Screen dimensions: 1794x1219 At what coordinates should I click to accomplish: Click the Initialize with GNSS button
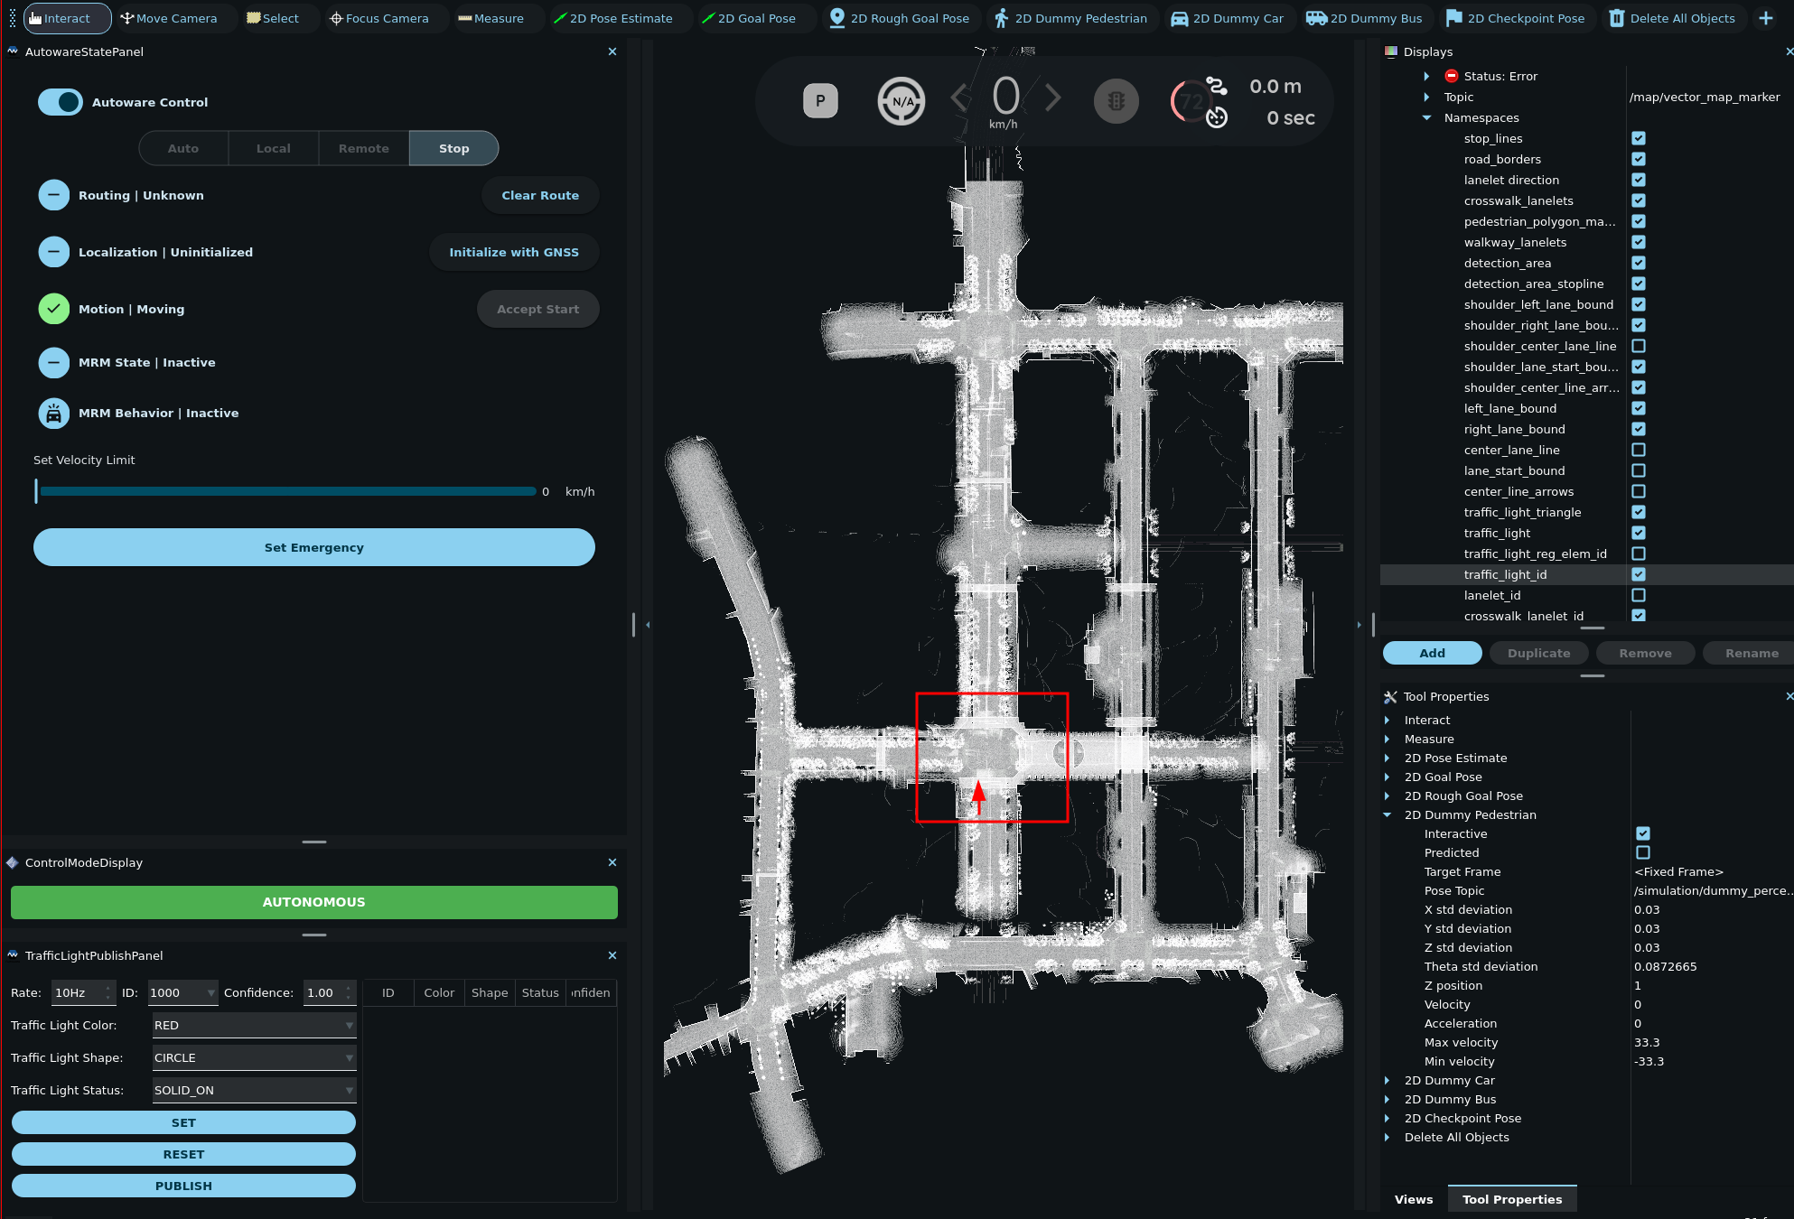click(x=514, y=252)
